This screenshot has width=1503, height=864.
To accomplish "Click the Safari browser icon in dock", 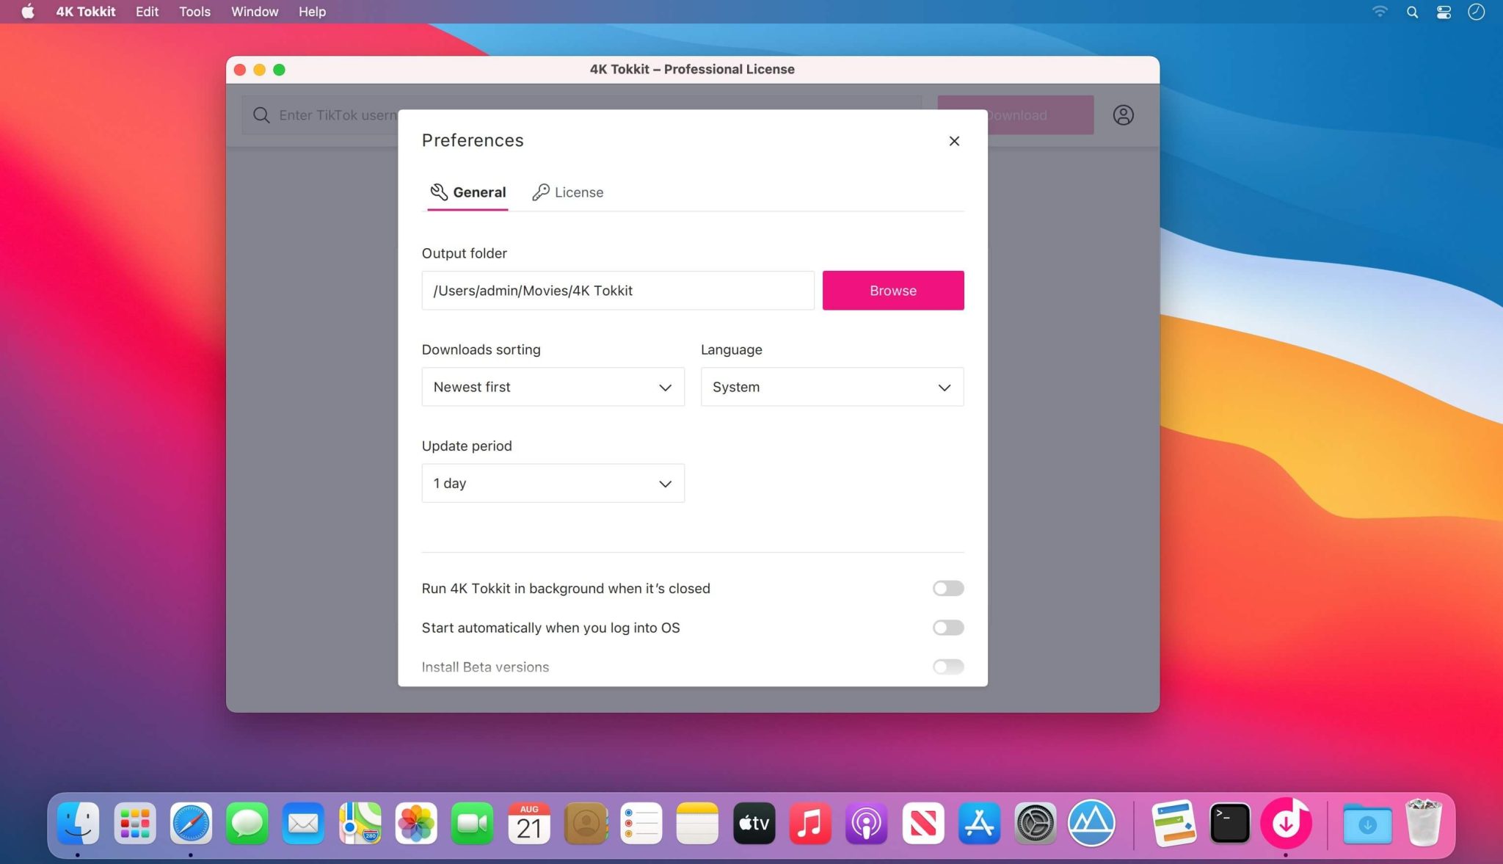I will click(x=191, y=823).
